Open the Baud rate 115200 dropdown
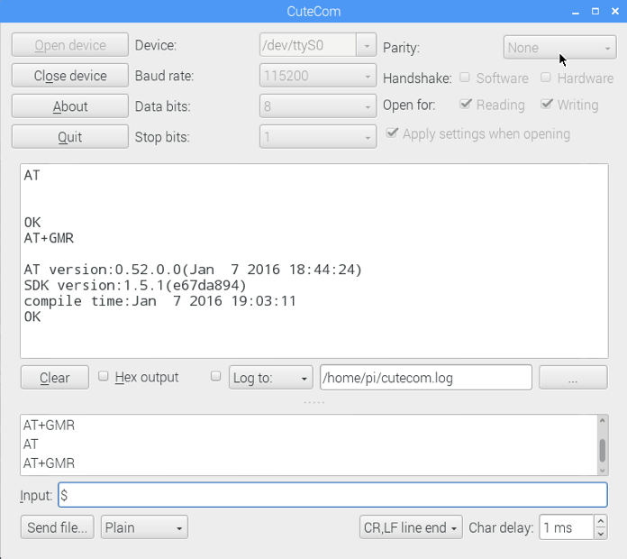Viewport: 627px width, 559px height. pyautogui.click(x=318, y=76)
